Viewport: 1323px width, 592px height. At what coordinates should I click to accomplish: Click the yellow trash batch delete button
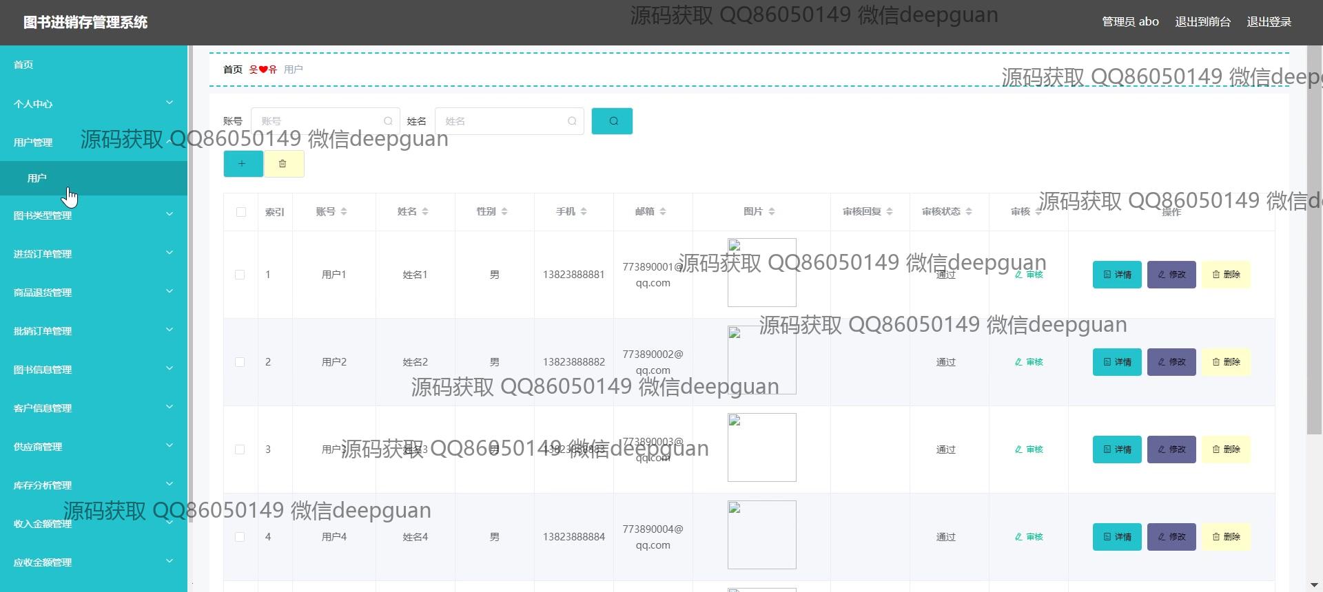283,164
